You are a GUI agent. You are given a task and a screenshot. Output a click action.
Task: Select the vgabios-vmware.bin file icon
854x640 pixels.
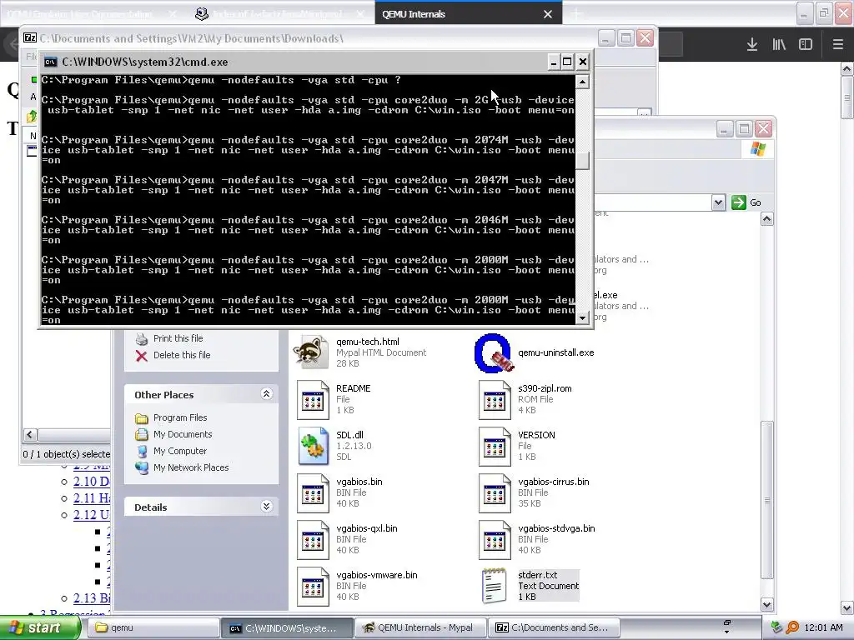click(314, 587)
